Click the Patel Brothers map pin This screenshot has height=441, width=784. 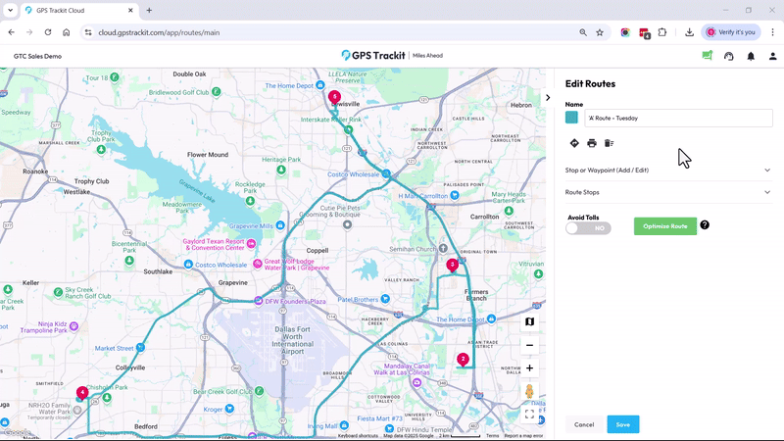tap(385, 299)
